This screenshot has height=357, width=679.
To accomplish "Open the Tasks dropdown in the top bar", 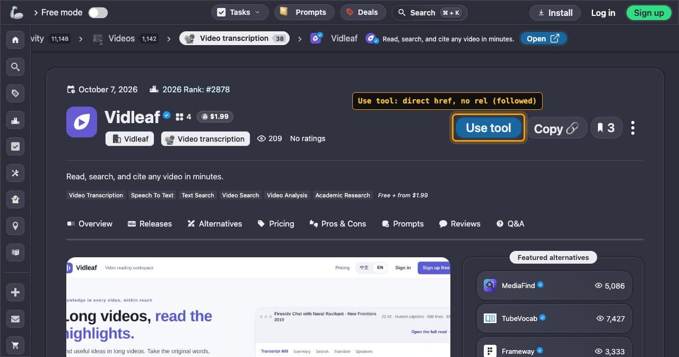I will pyautogui.click(x=239, y=12).
